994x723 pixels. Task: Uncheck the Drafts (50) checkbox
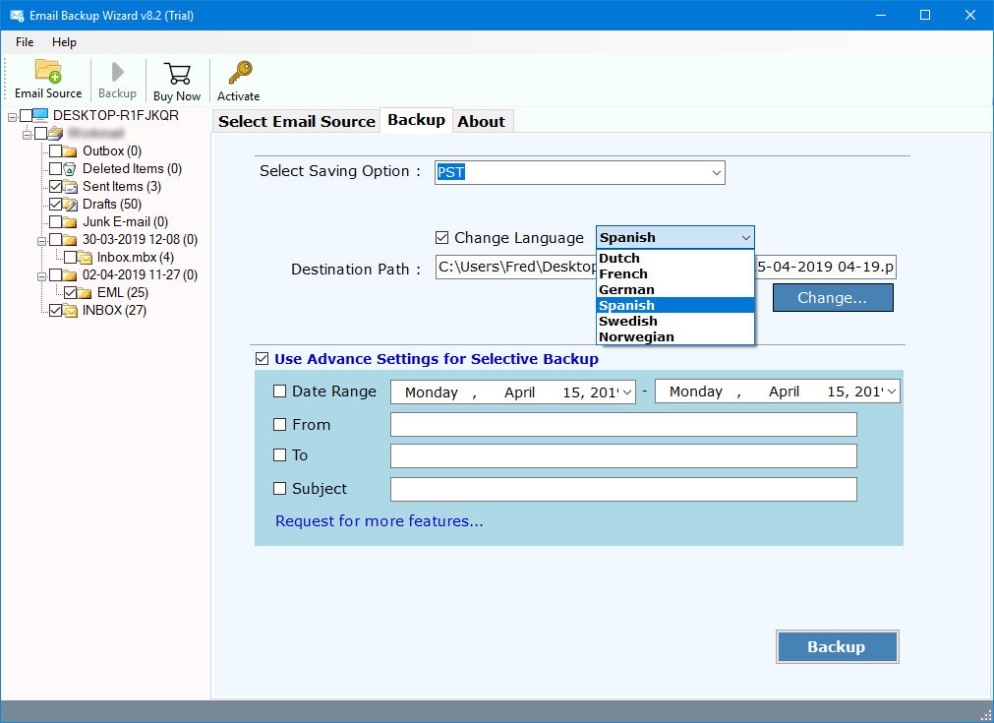tap(56, 205)
